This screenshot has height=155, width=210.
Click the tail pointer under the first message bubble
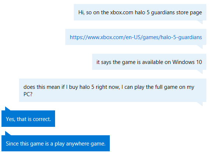[x=200, y=22]
